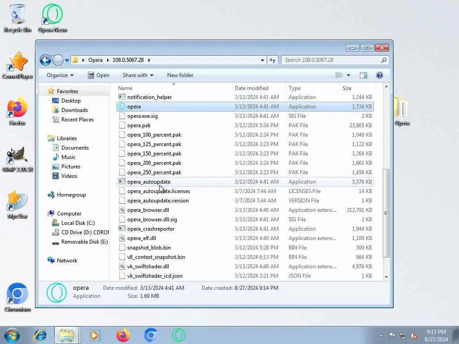Select the CometPlayer desktop shortcut

[x=17, y=65]
